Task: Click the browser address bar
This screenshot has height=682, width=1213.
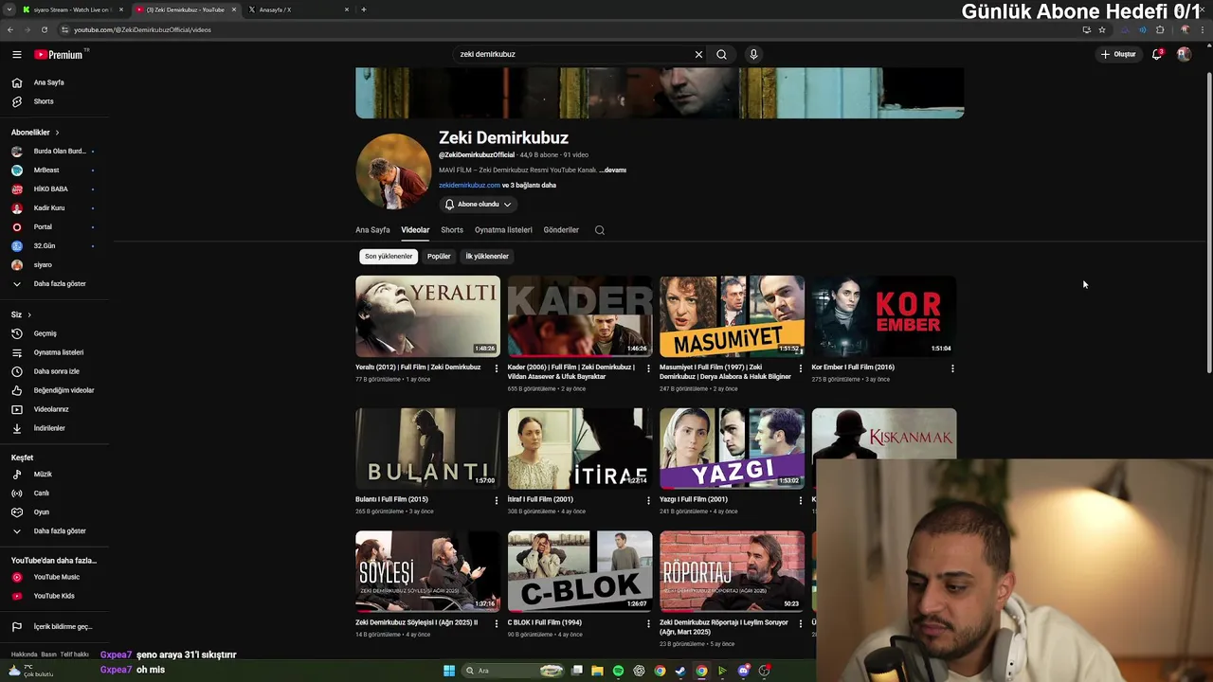Action: pos(569,29)
